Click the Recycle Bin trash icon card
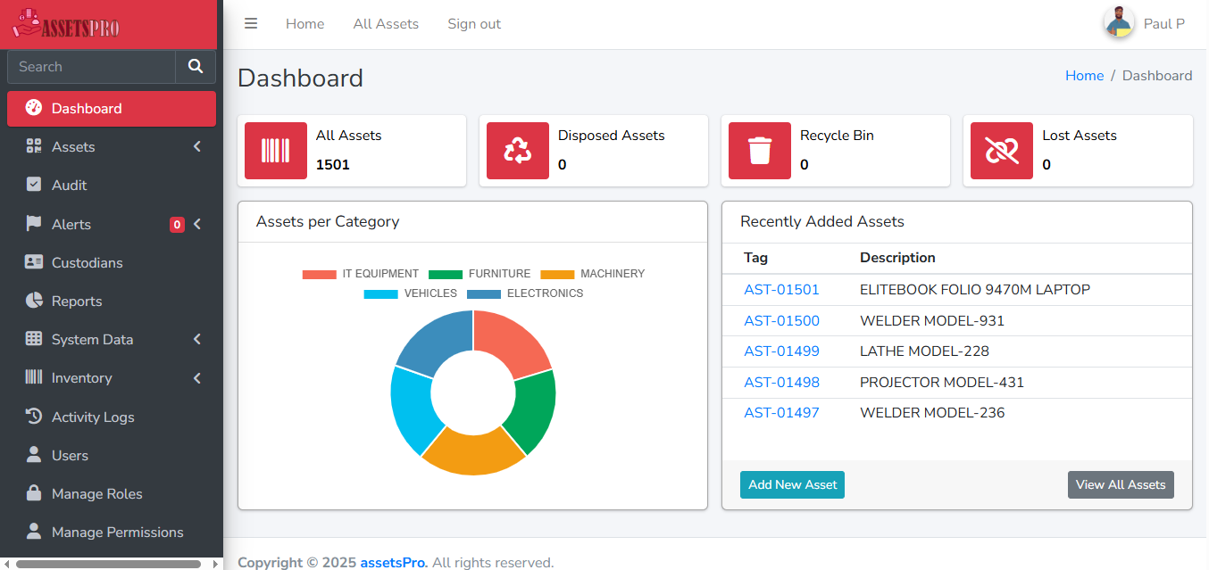 click(760, 150)
